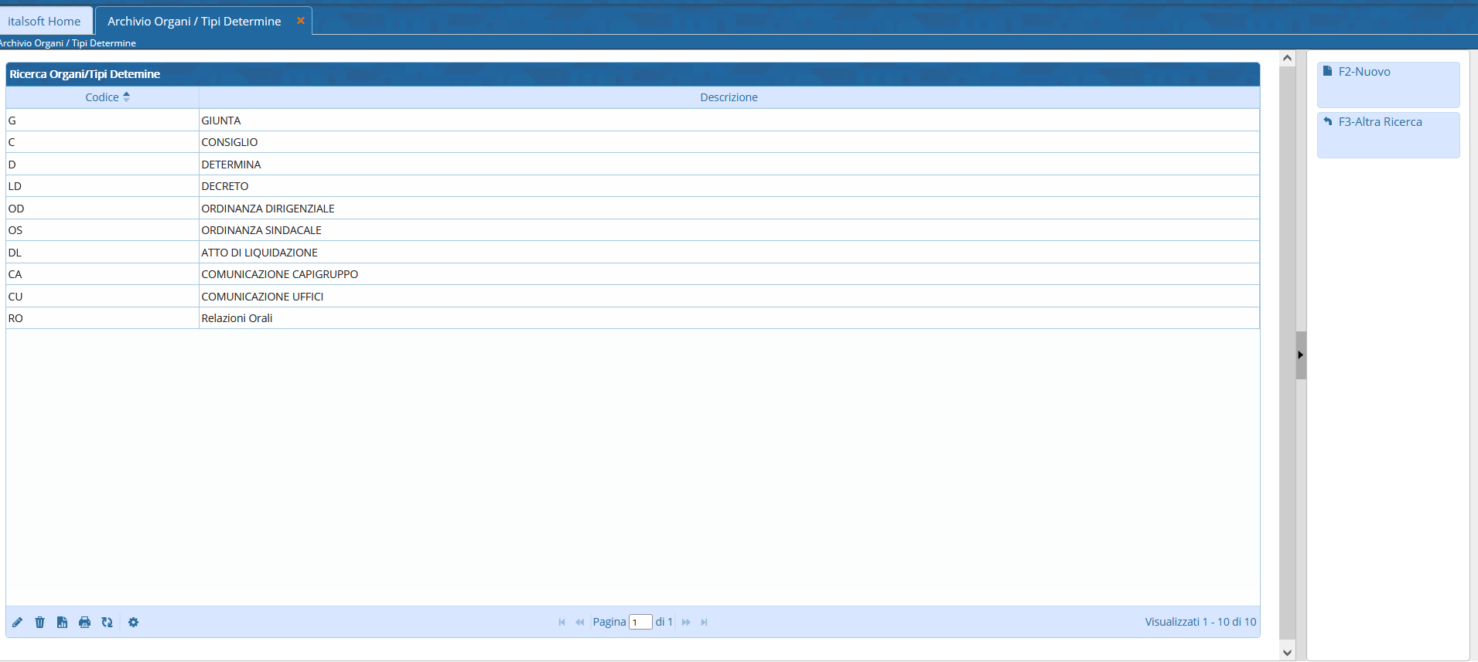1478x662 pixels.
Task: Jump to the last page of results
Action: (x=704, y=623)
